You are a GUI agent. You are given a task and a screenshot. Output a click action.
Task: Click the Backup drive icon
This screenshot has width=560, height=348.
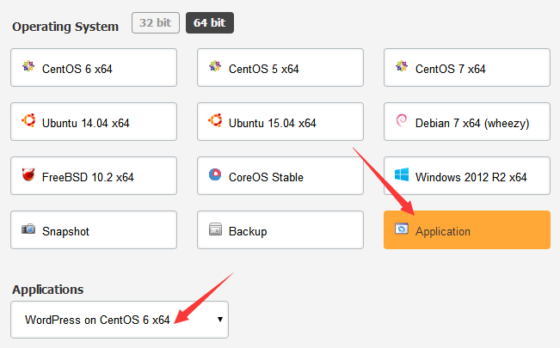pyautogui.click(x=215, y=230)
